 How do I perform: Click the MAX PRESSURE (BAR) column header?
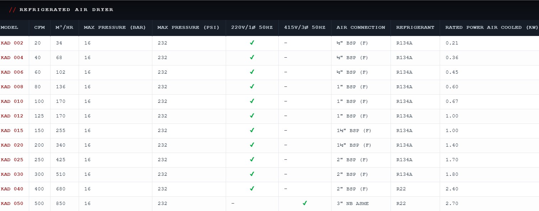[115, 27]
